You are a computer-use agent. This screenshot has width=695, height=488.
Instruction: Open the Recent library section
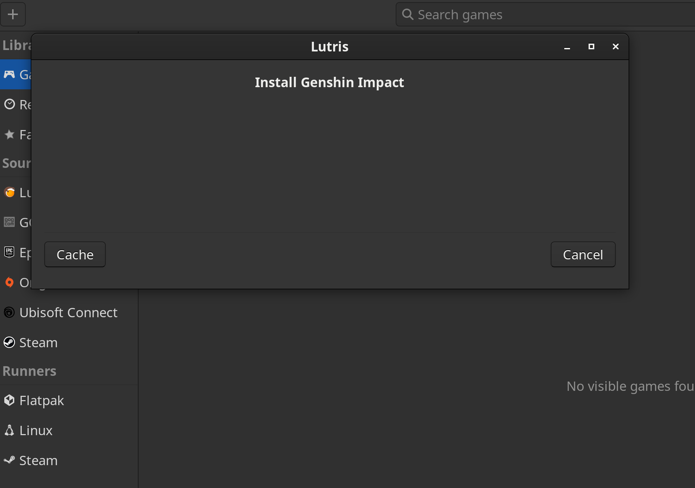[x=16, y=104]
